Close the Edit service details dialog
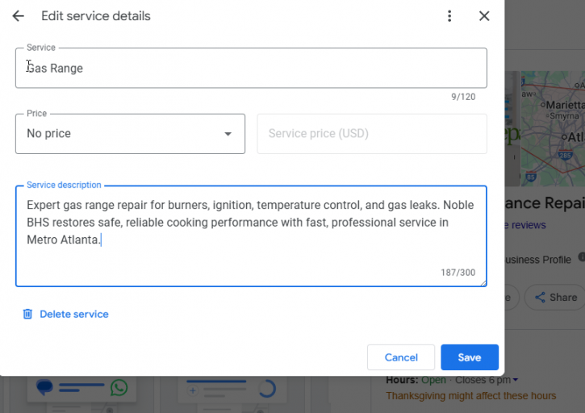 click(x=484, y=16)
